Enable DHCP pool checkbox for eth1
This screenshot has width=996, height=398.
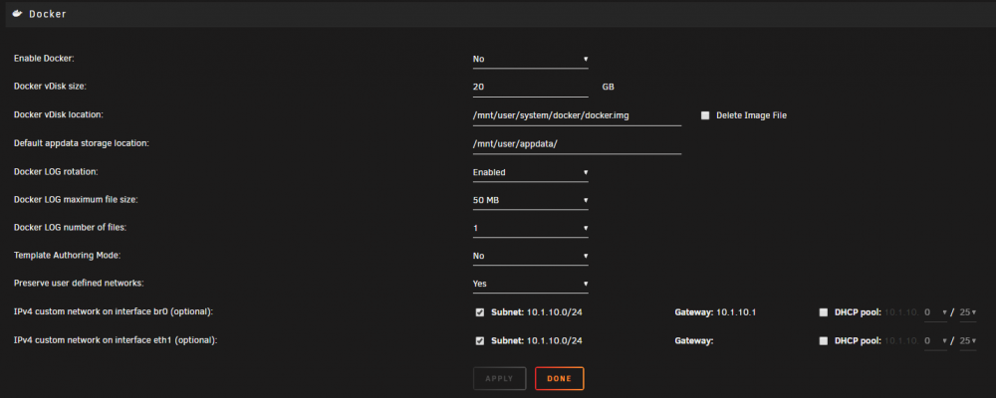824,341
